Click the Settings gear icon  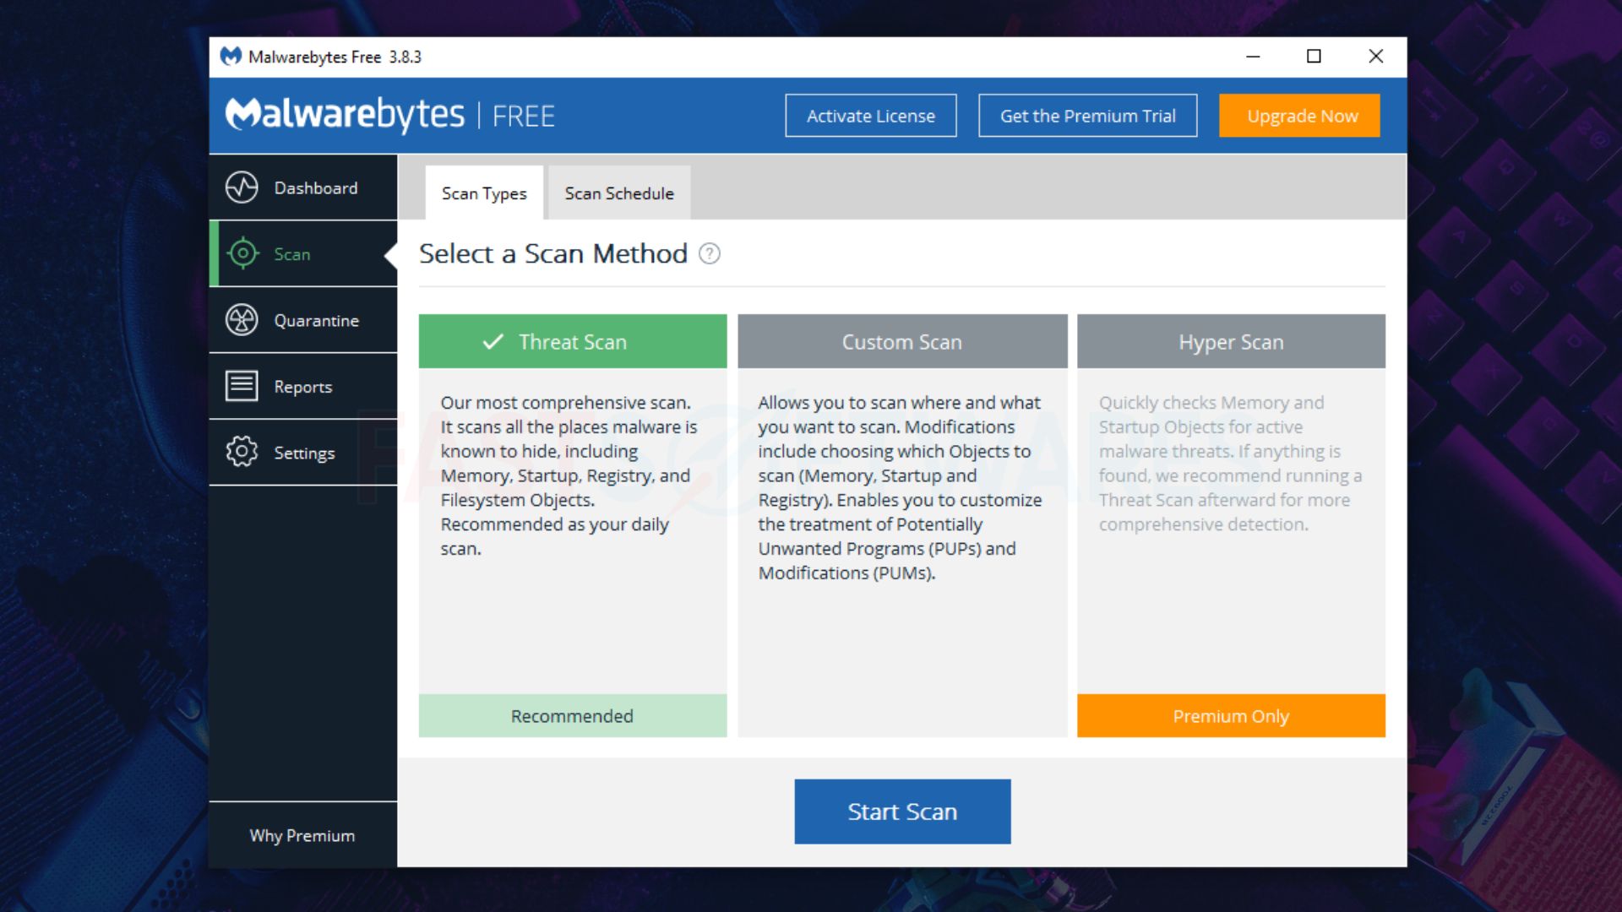click(x=242, y=452)
